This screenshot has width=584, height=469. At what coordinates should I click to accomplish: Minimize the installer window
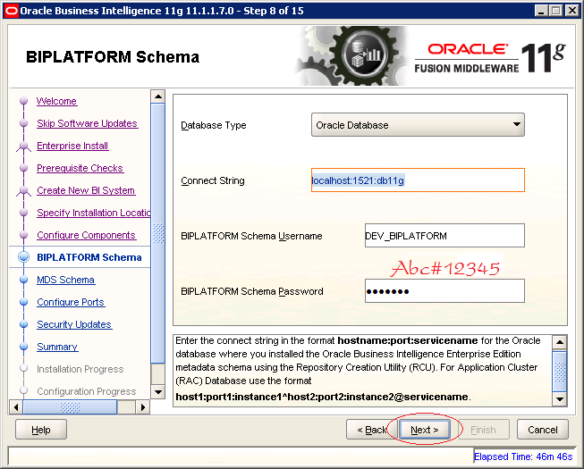coord(541,11)
